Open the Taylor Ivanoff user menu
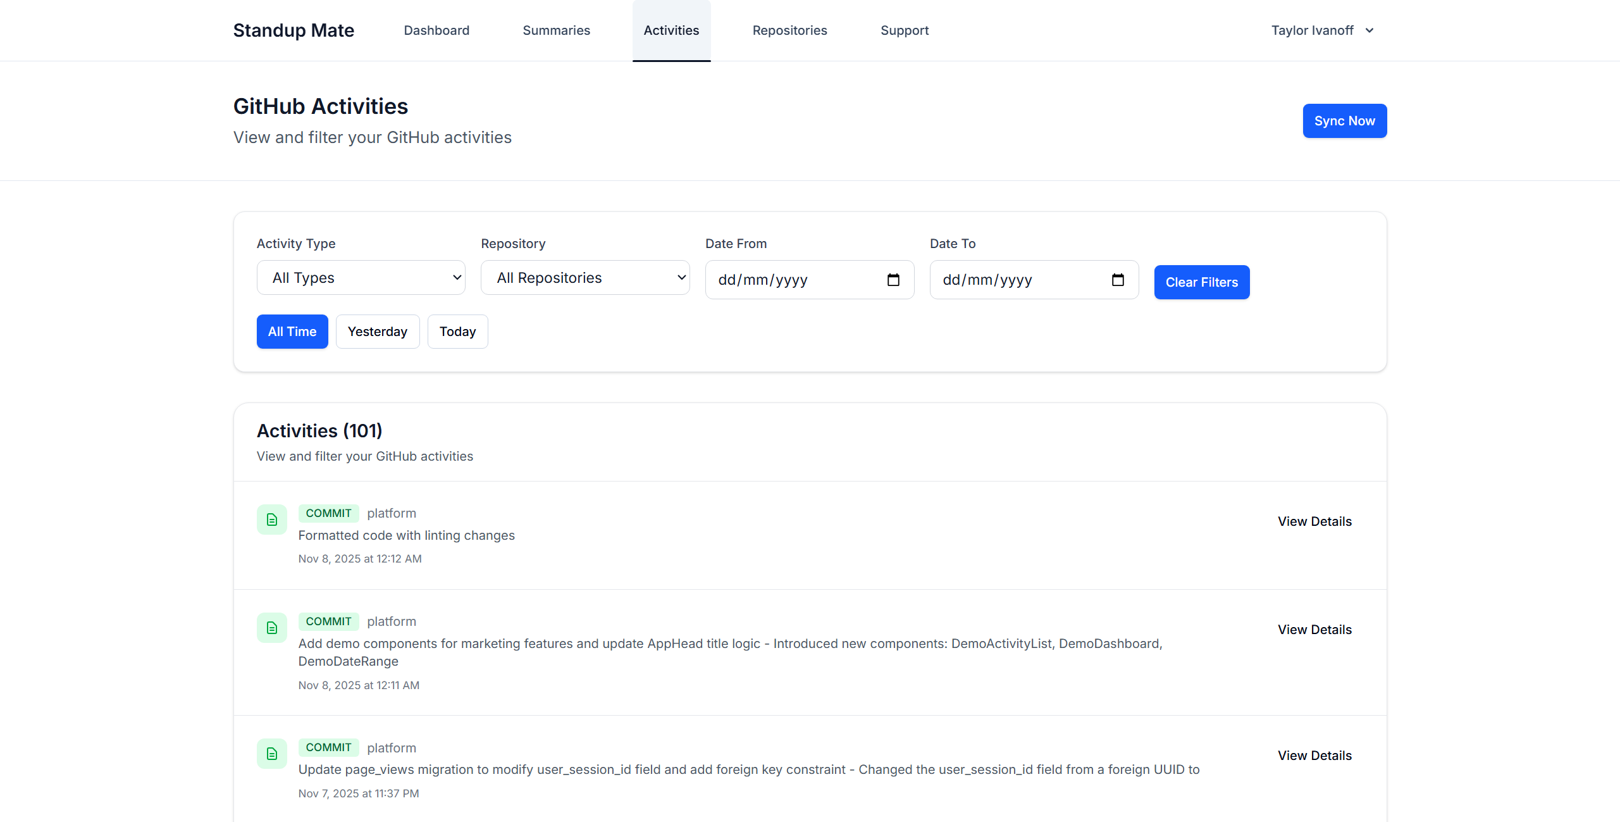 (x=1313, y=30)
